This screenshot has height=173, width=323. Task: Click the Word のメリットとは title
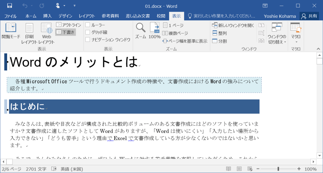coord(74,62)
